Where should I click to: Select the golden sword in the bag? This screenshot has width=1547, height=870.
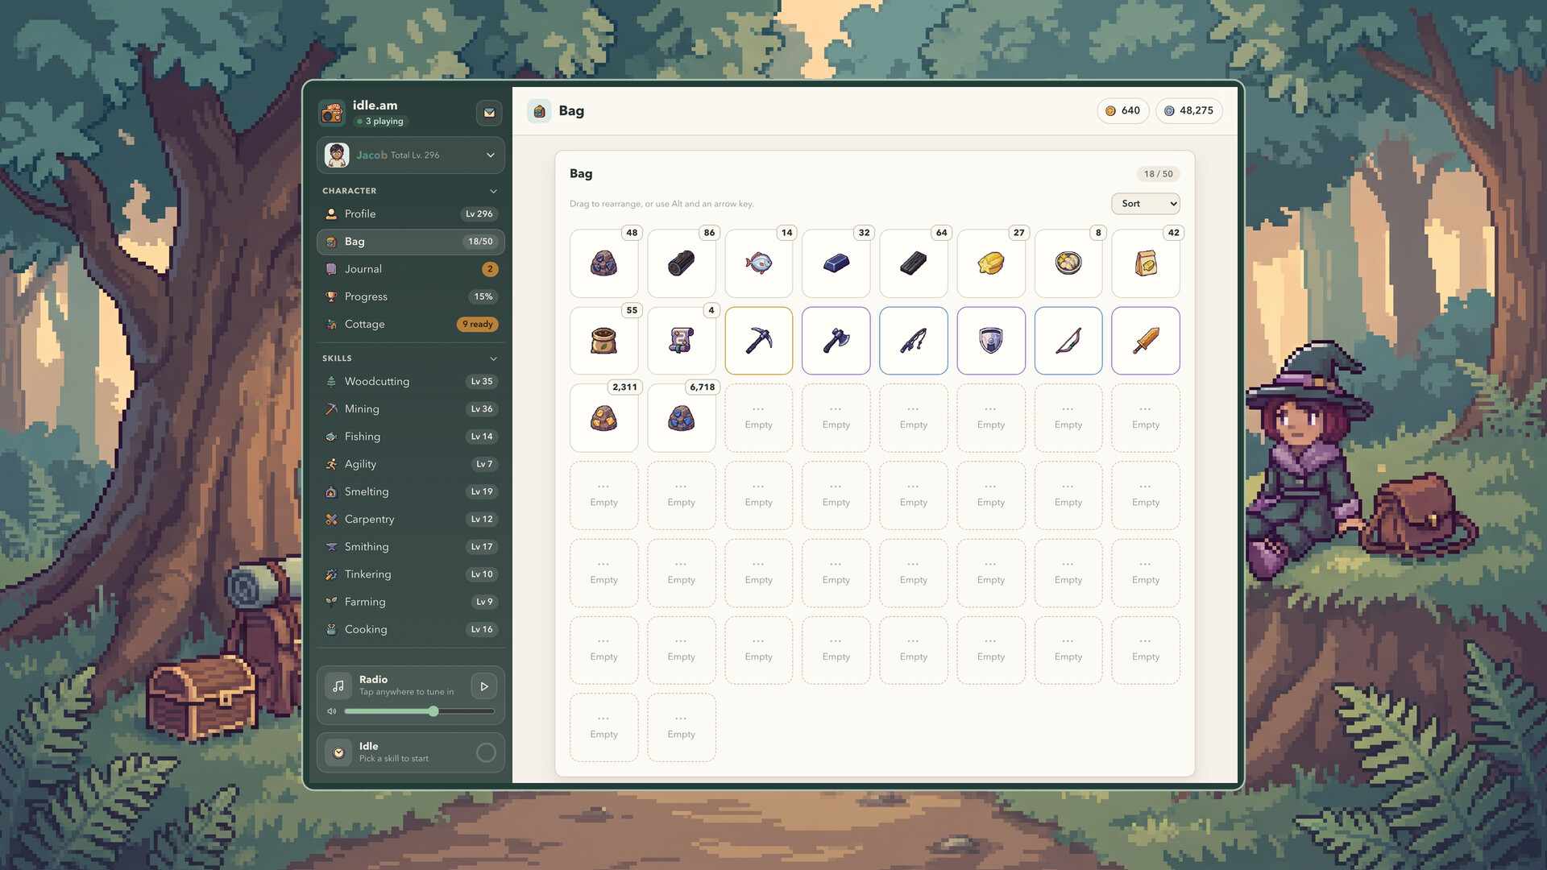1145,341
